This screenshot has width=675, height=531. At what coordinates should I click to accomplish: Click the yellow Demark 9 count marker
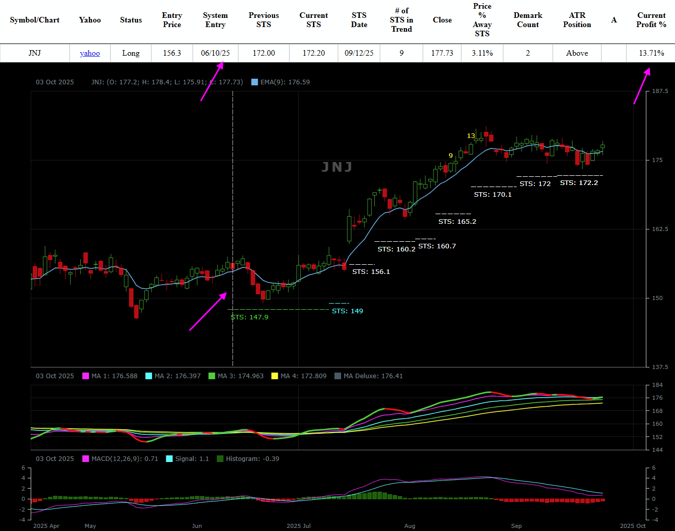pyautogui.click(x=451, y=156)
